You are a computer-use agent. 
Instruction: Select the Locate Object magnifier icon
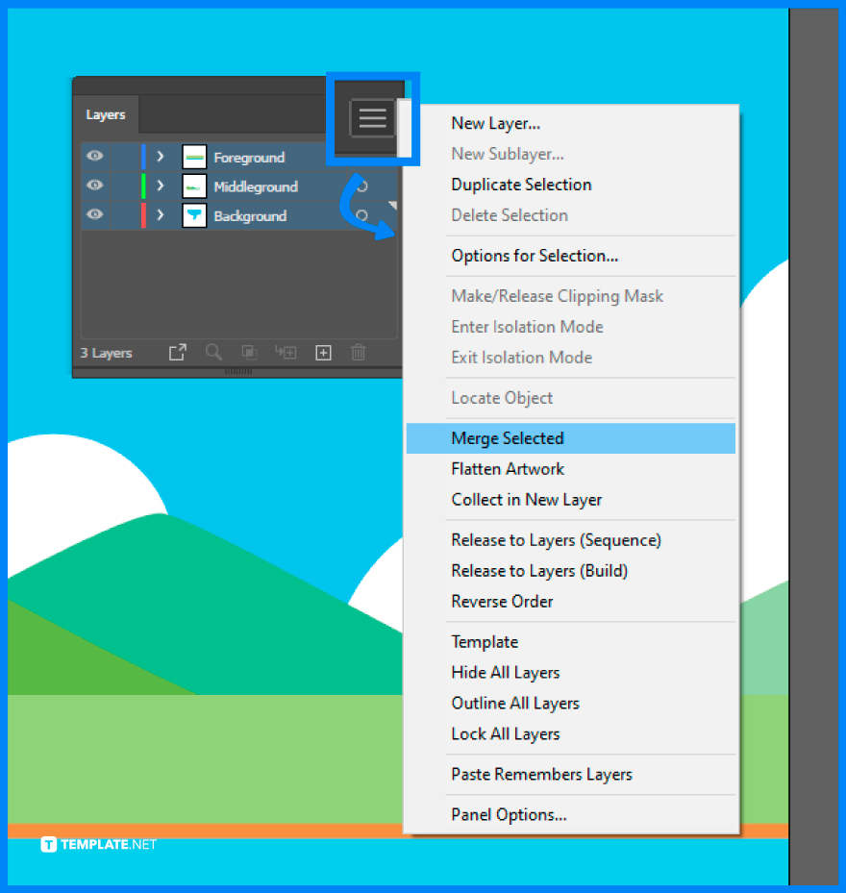[x=212, y=353]
